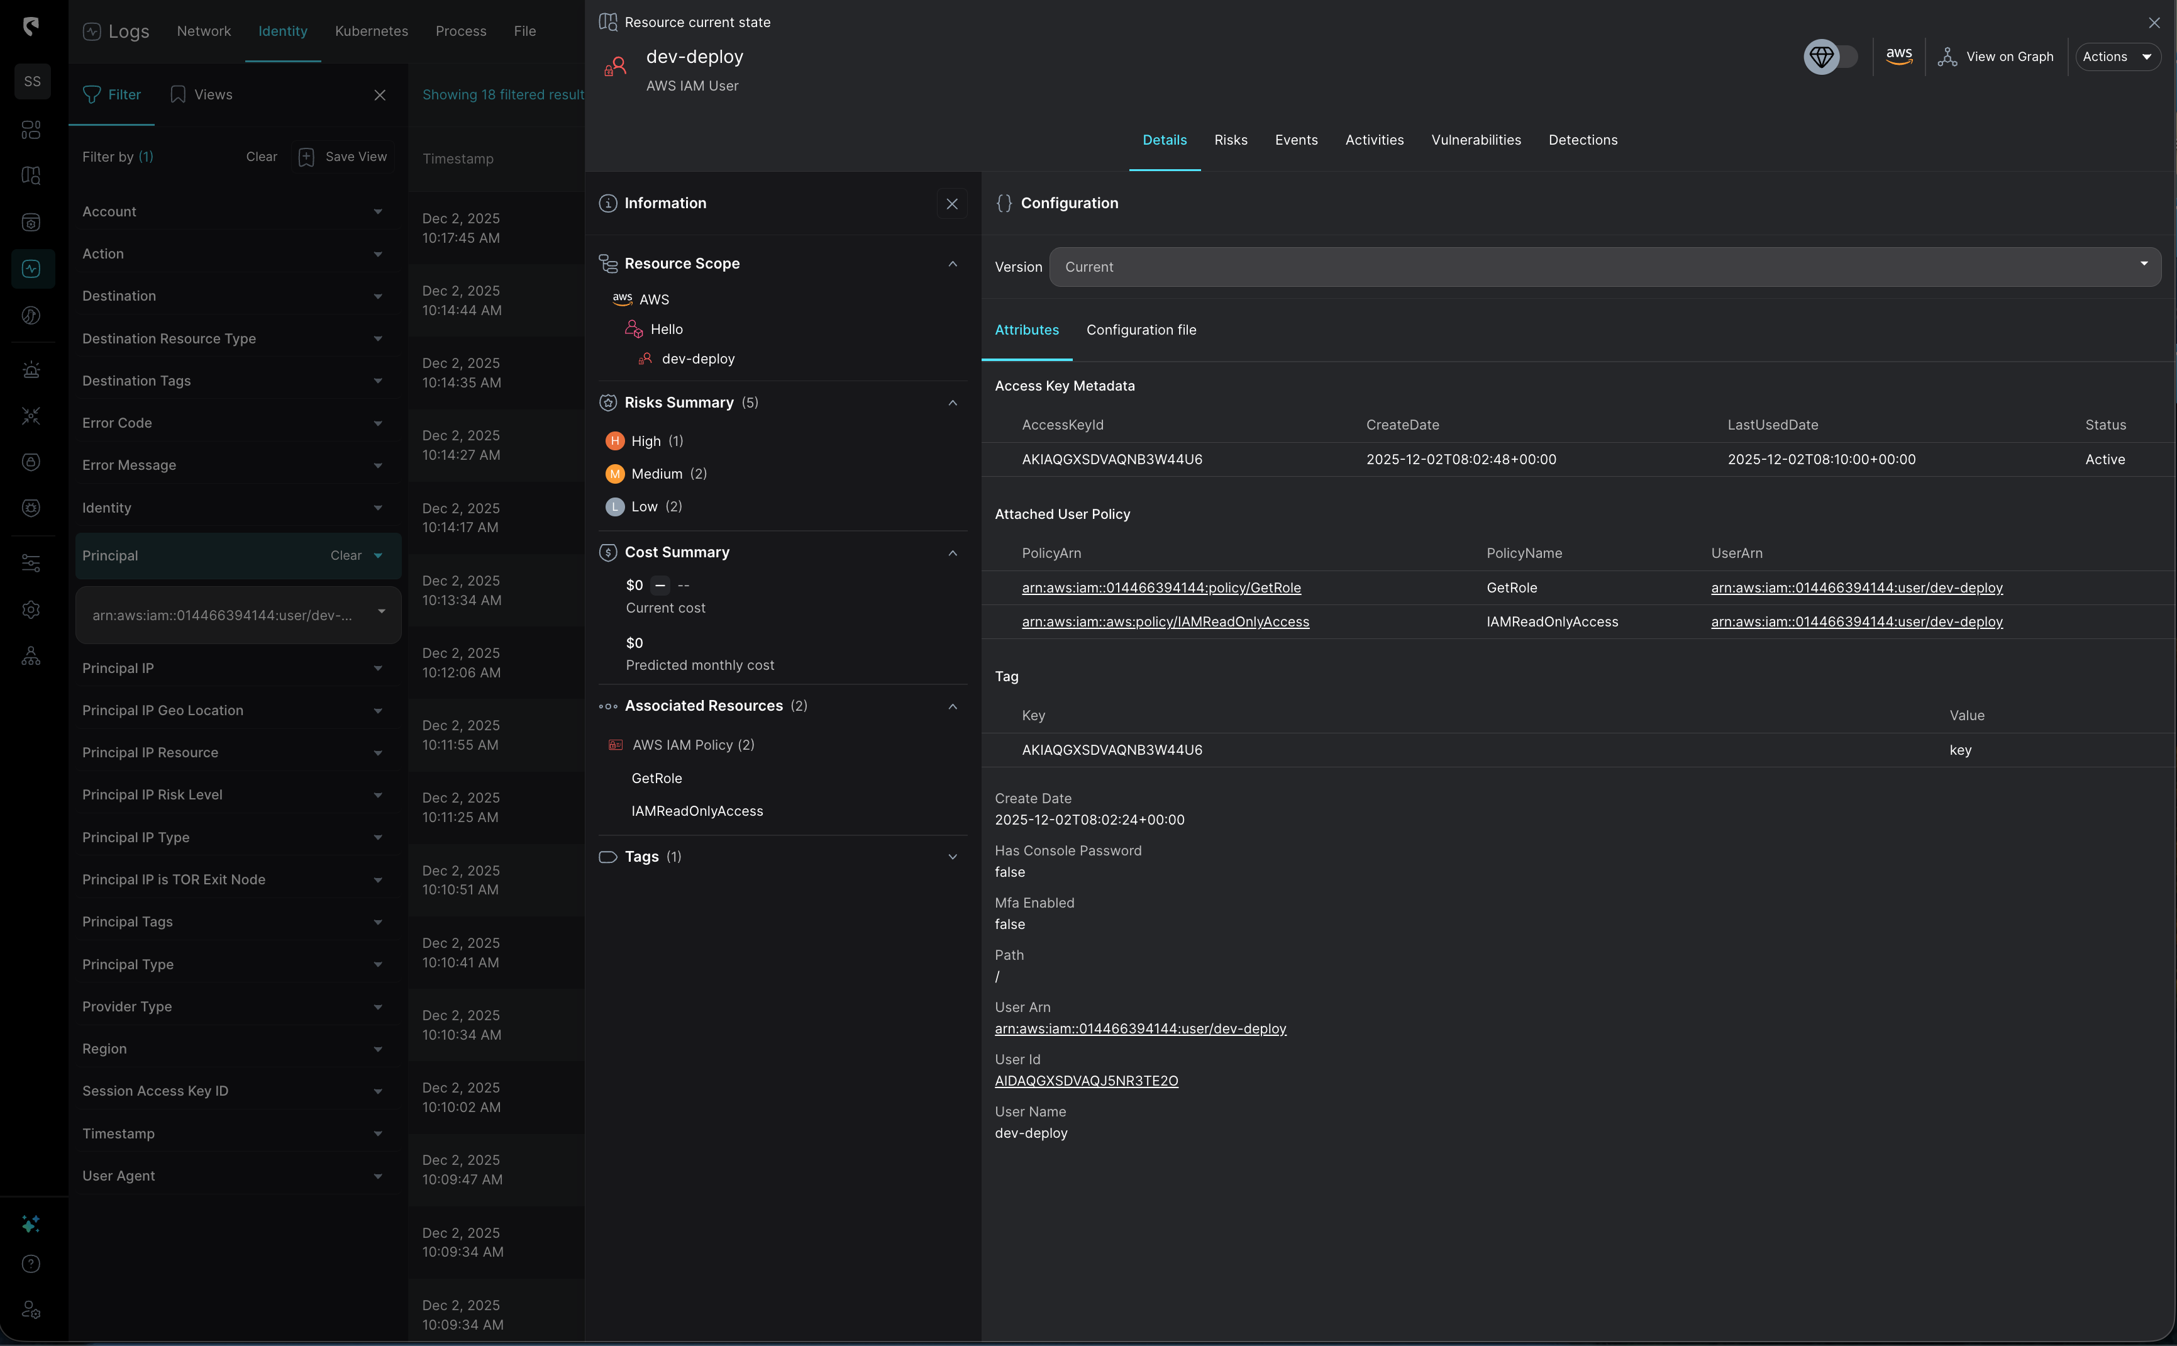Image resolution: width=2177 pixels, height=1346 pixels.
Task: Close the filter panel with X
Action: pyautogui.click(x=380, y=95)
